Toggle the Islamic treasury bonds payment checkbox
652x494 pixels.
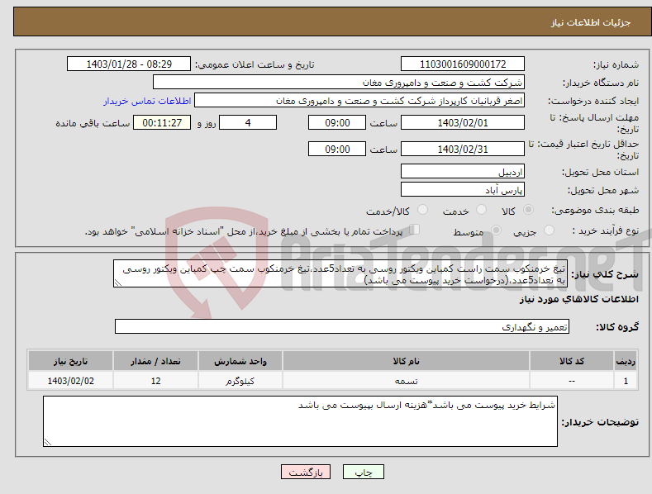click(x=415, y=230)
